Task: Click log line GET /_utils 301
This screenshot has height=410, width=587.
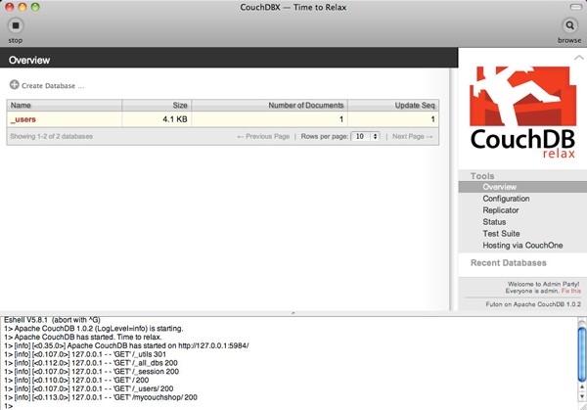Action: coord(85,354)
